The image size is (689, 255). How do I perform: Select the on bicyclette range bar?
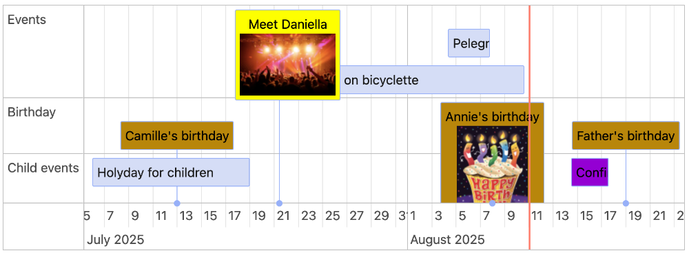point(432,80)
